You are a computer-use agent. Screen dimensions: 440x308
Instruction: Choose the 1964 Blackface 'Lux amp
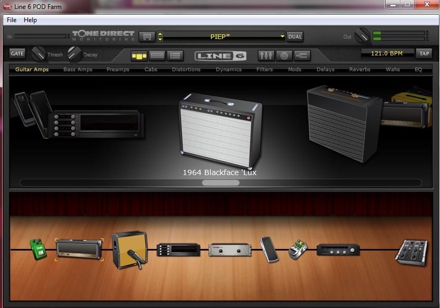pos(221,131)
